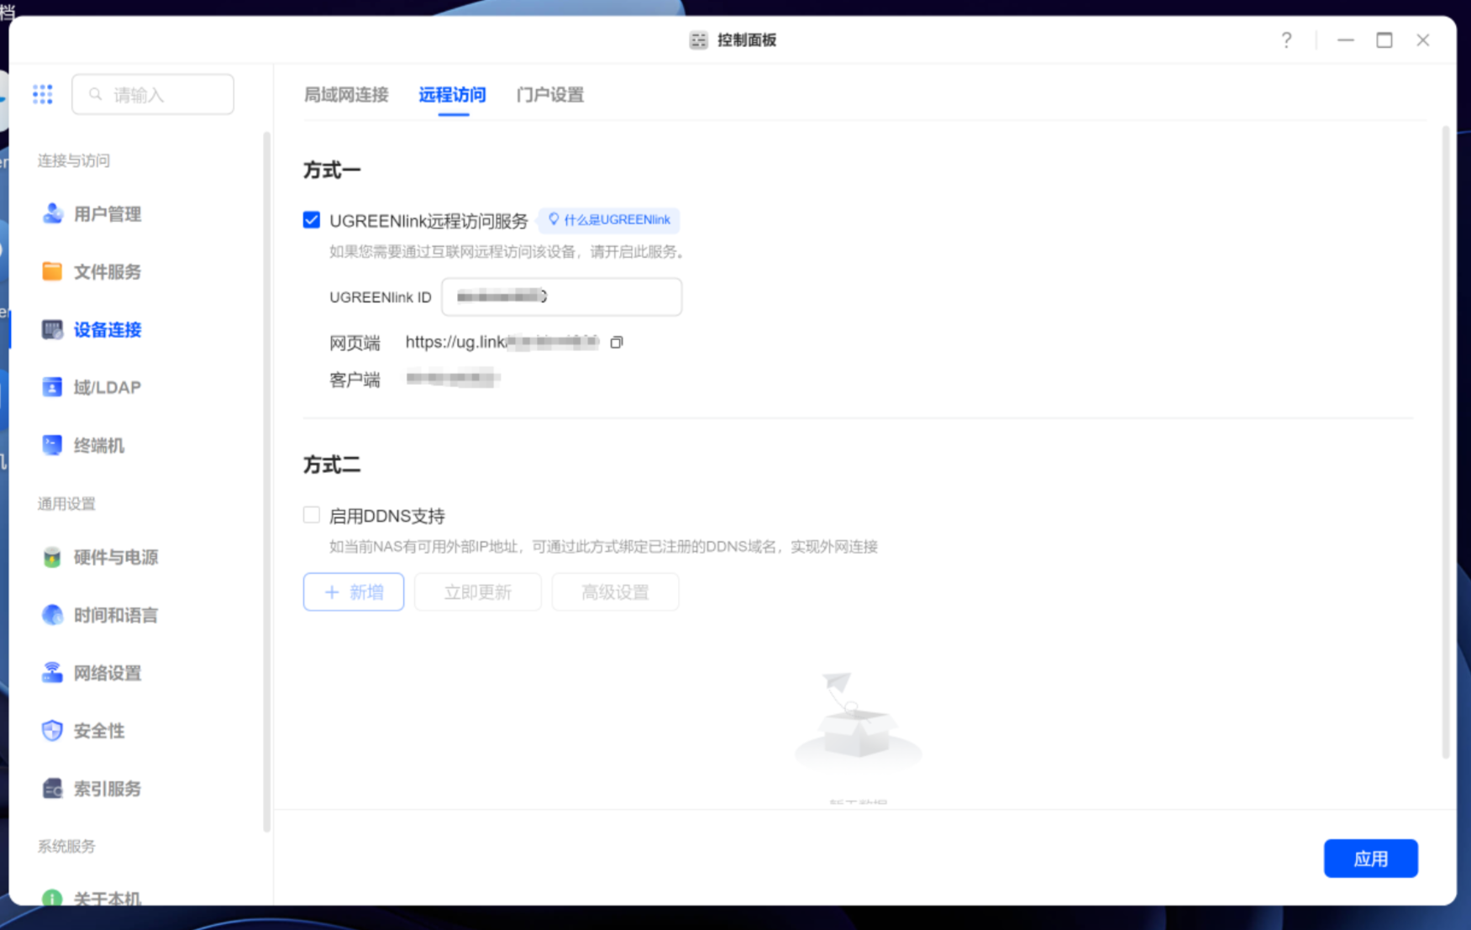
Task: Select the 远程访问 tab
Action: tap(453, 95)
